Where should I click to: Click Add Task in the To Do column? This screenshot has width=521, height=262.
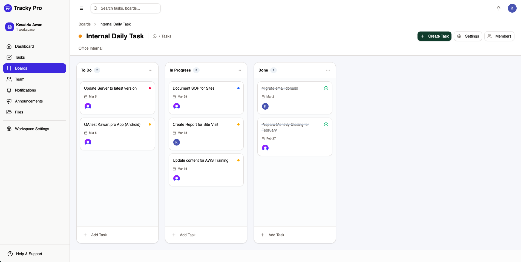[95, 235]
